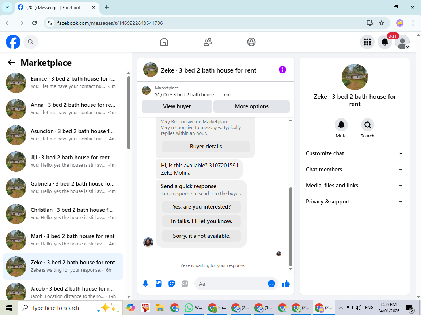Go to the Home feed icon
This screenshot has width=421, height=315.
coord(164,42)
